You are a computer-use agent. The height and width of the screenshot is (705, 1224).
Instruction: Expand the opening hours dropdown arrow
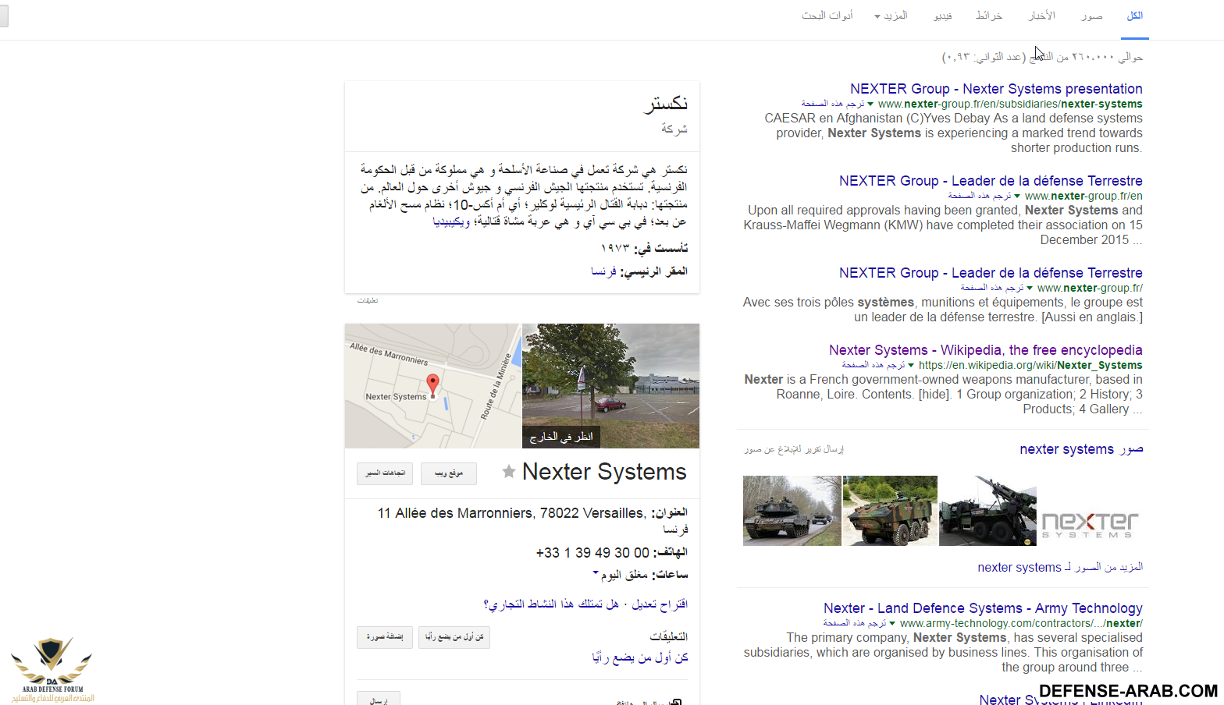tap(596, 573)
